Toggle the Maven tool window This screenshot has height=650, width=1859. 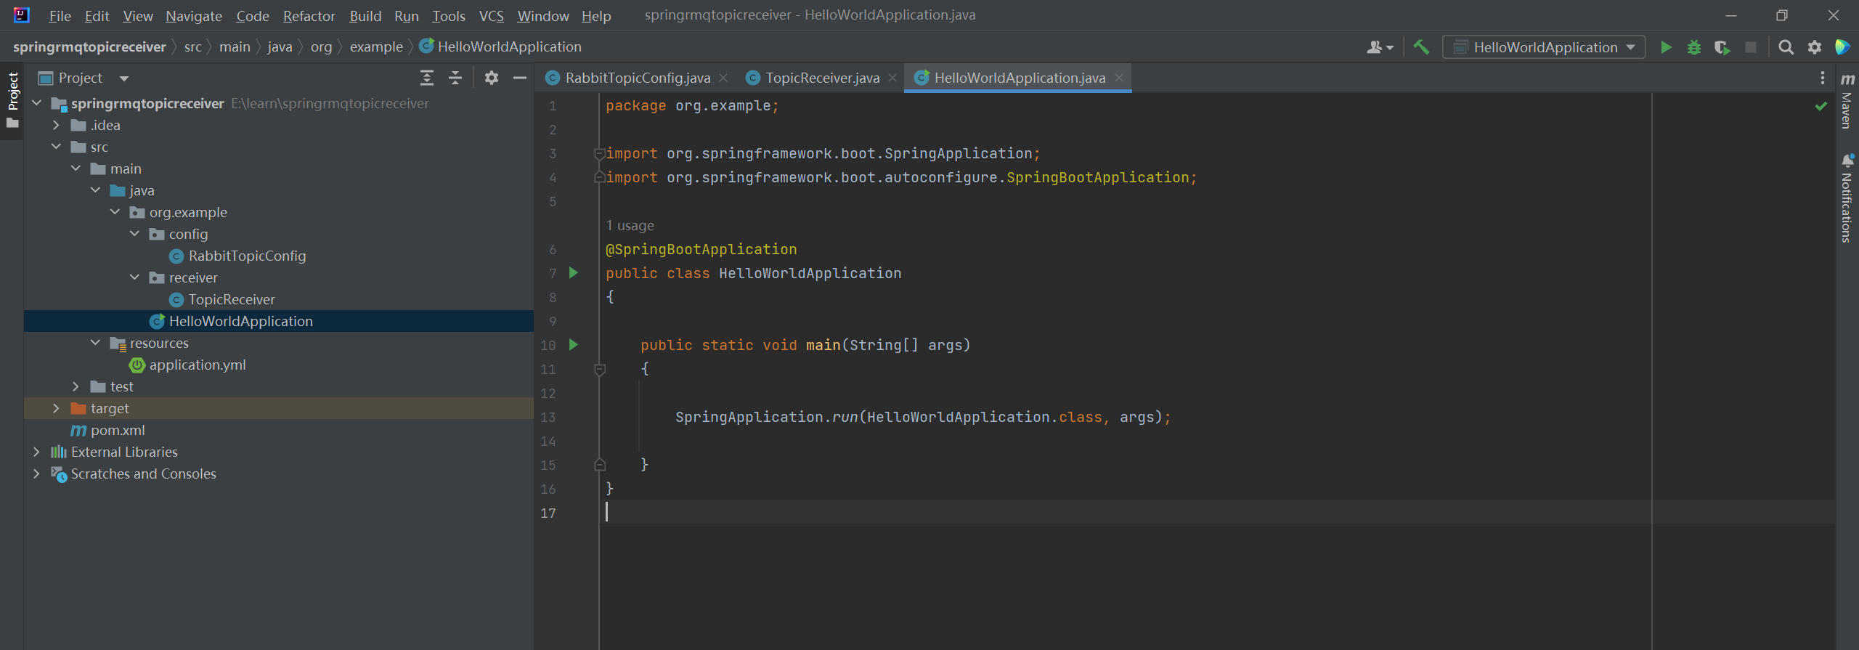tap(1847, 102)
